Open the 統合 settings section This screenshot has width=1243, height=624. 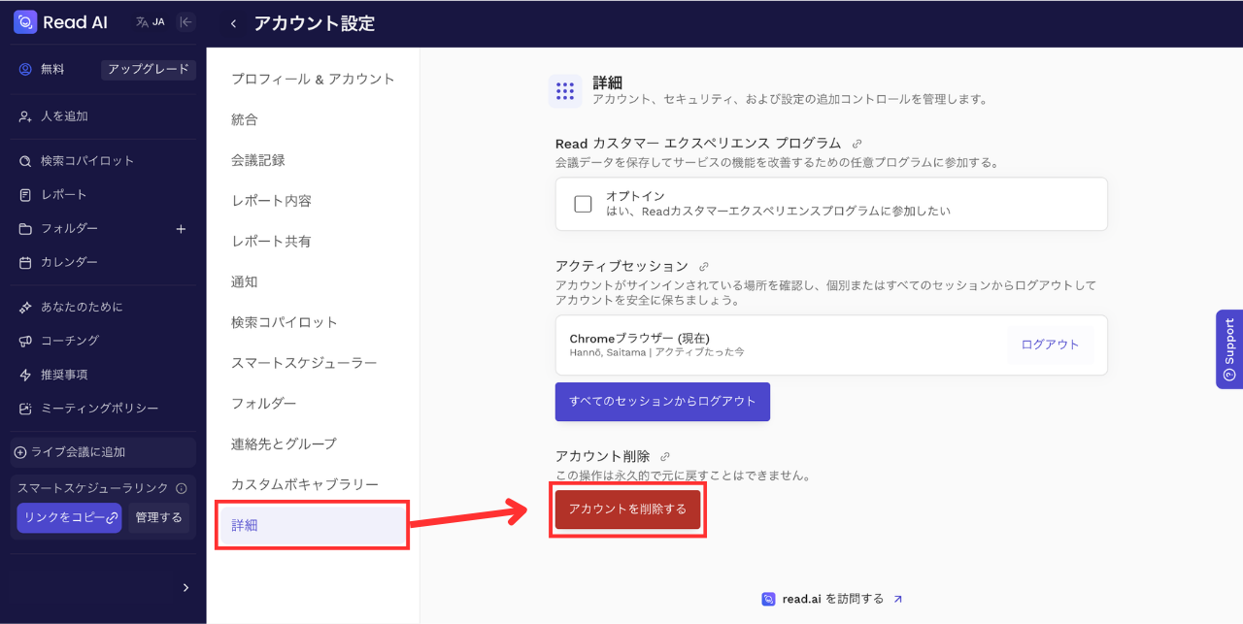[245, 120]
